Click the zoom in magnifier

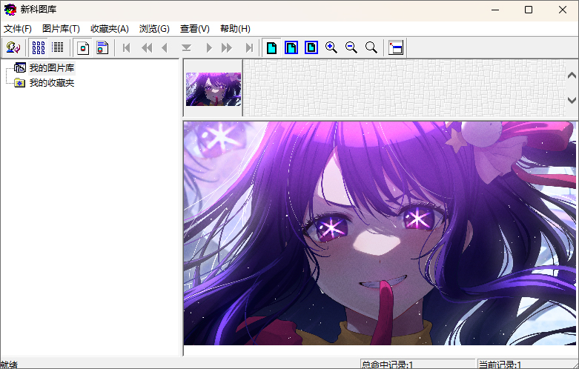(x=331, y=47)
